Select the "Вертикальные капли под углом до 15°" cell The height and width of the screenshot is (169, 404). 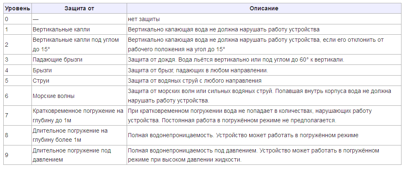79,44
